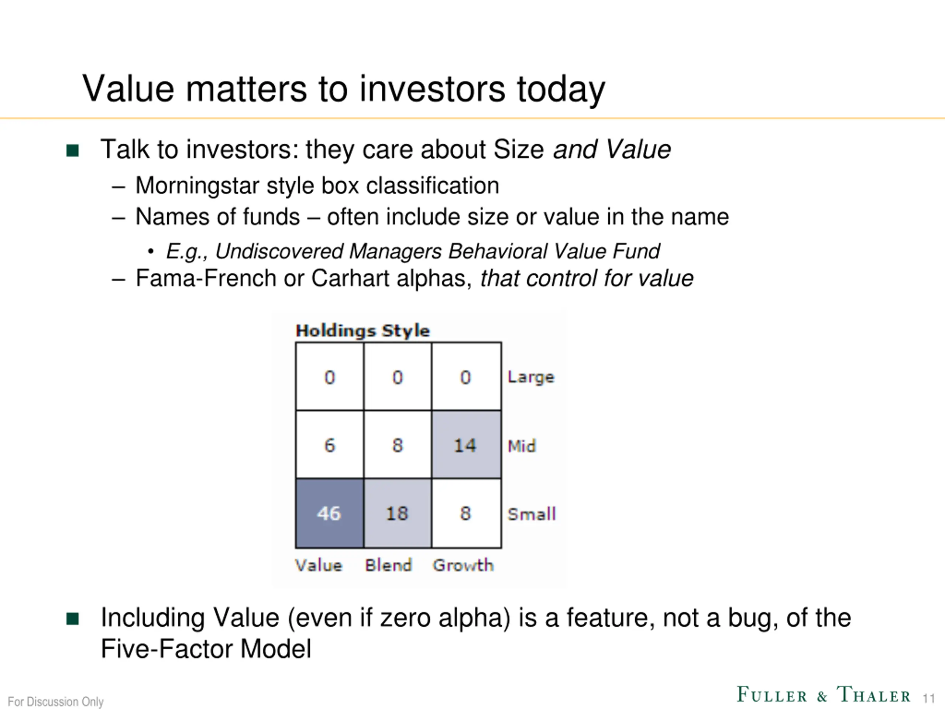
Task: Click the Small Growth cell showing 8
Action: coord(466,513)
